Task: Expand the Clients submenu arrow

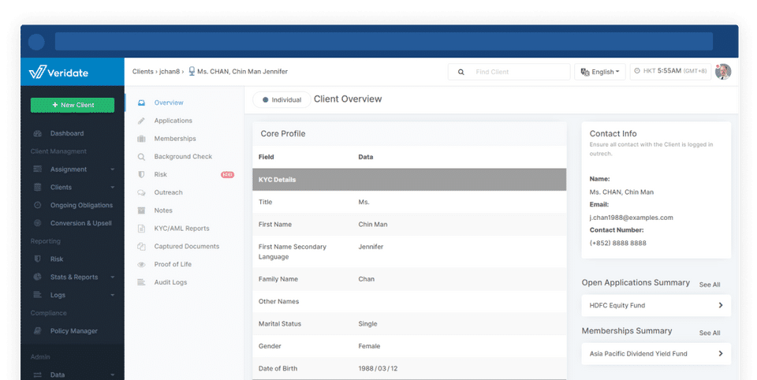Action: click(x=113, y=187)
